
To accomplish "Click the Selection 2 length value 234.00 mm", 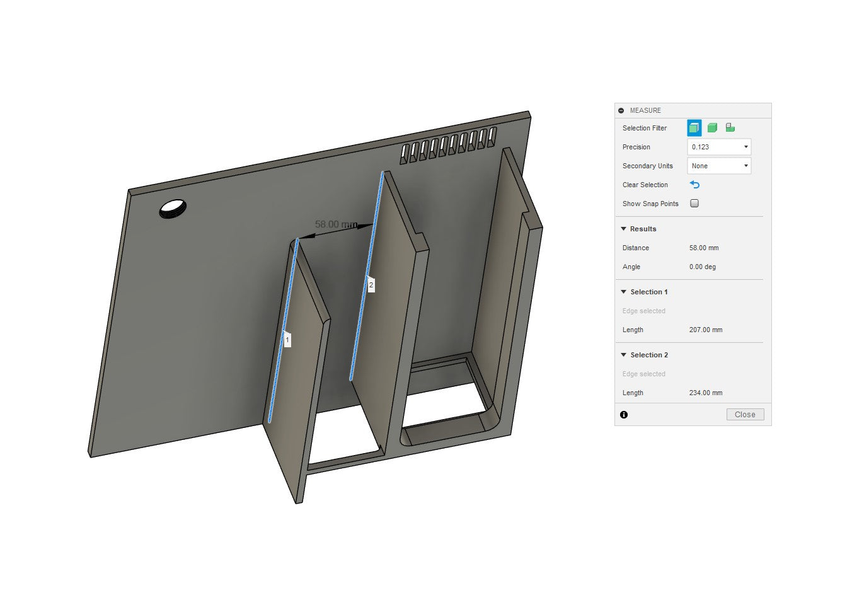I will click(x=706, y=393).
